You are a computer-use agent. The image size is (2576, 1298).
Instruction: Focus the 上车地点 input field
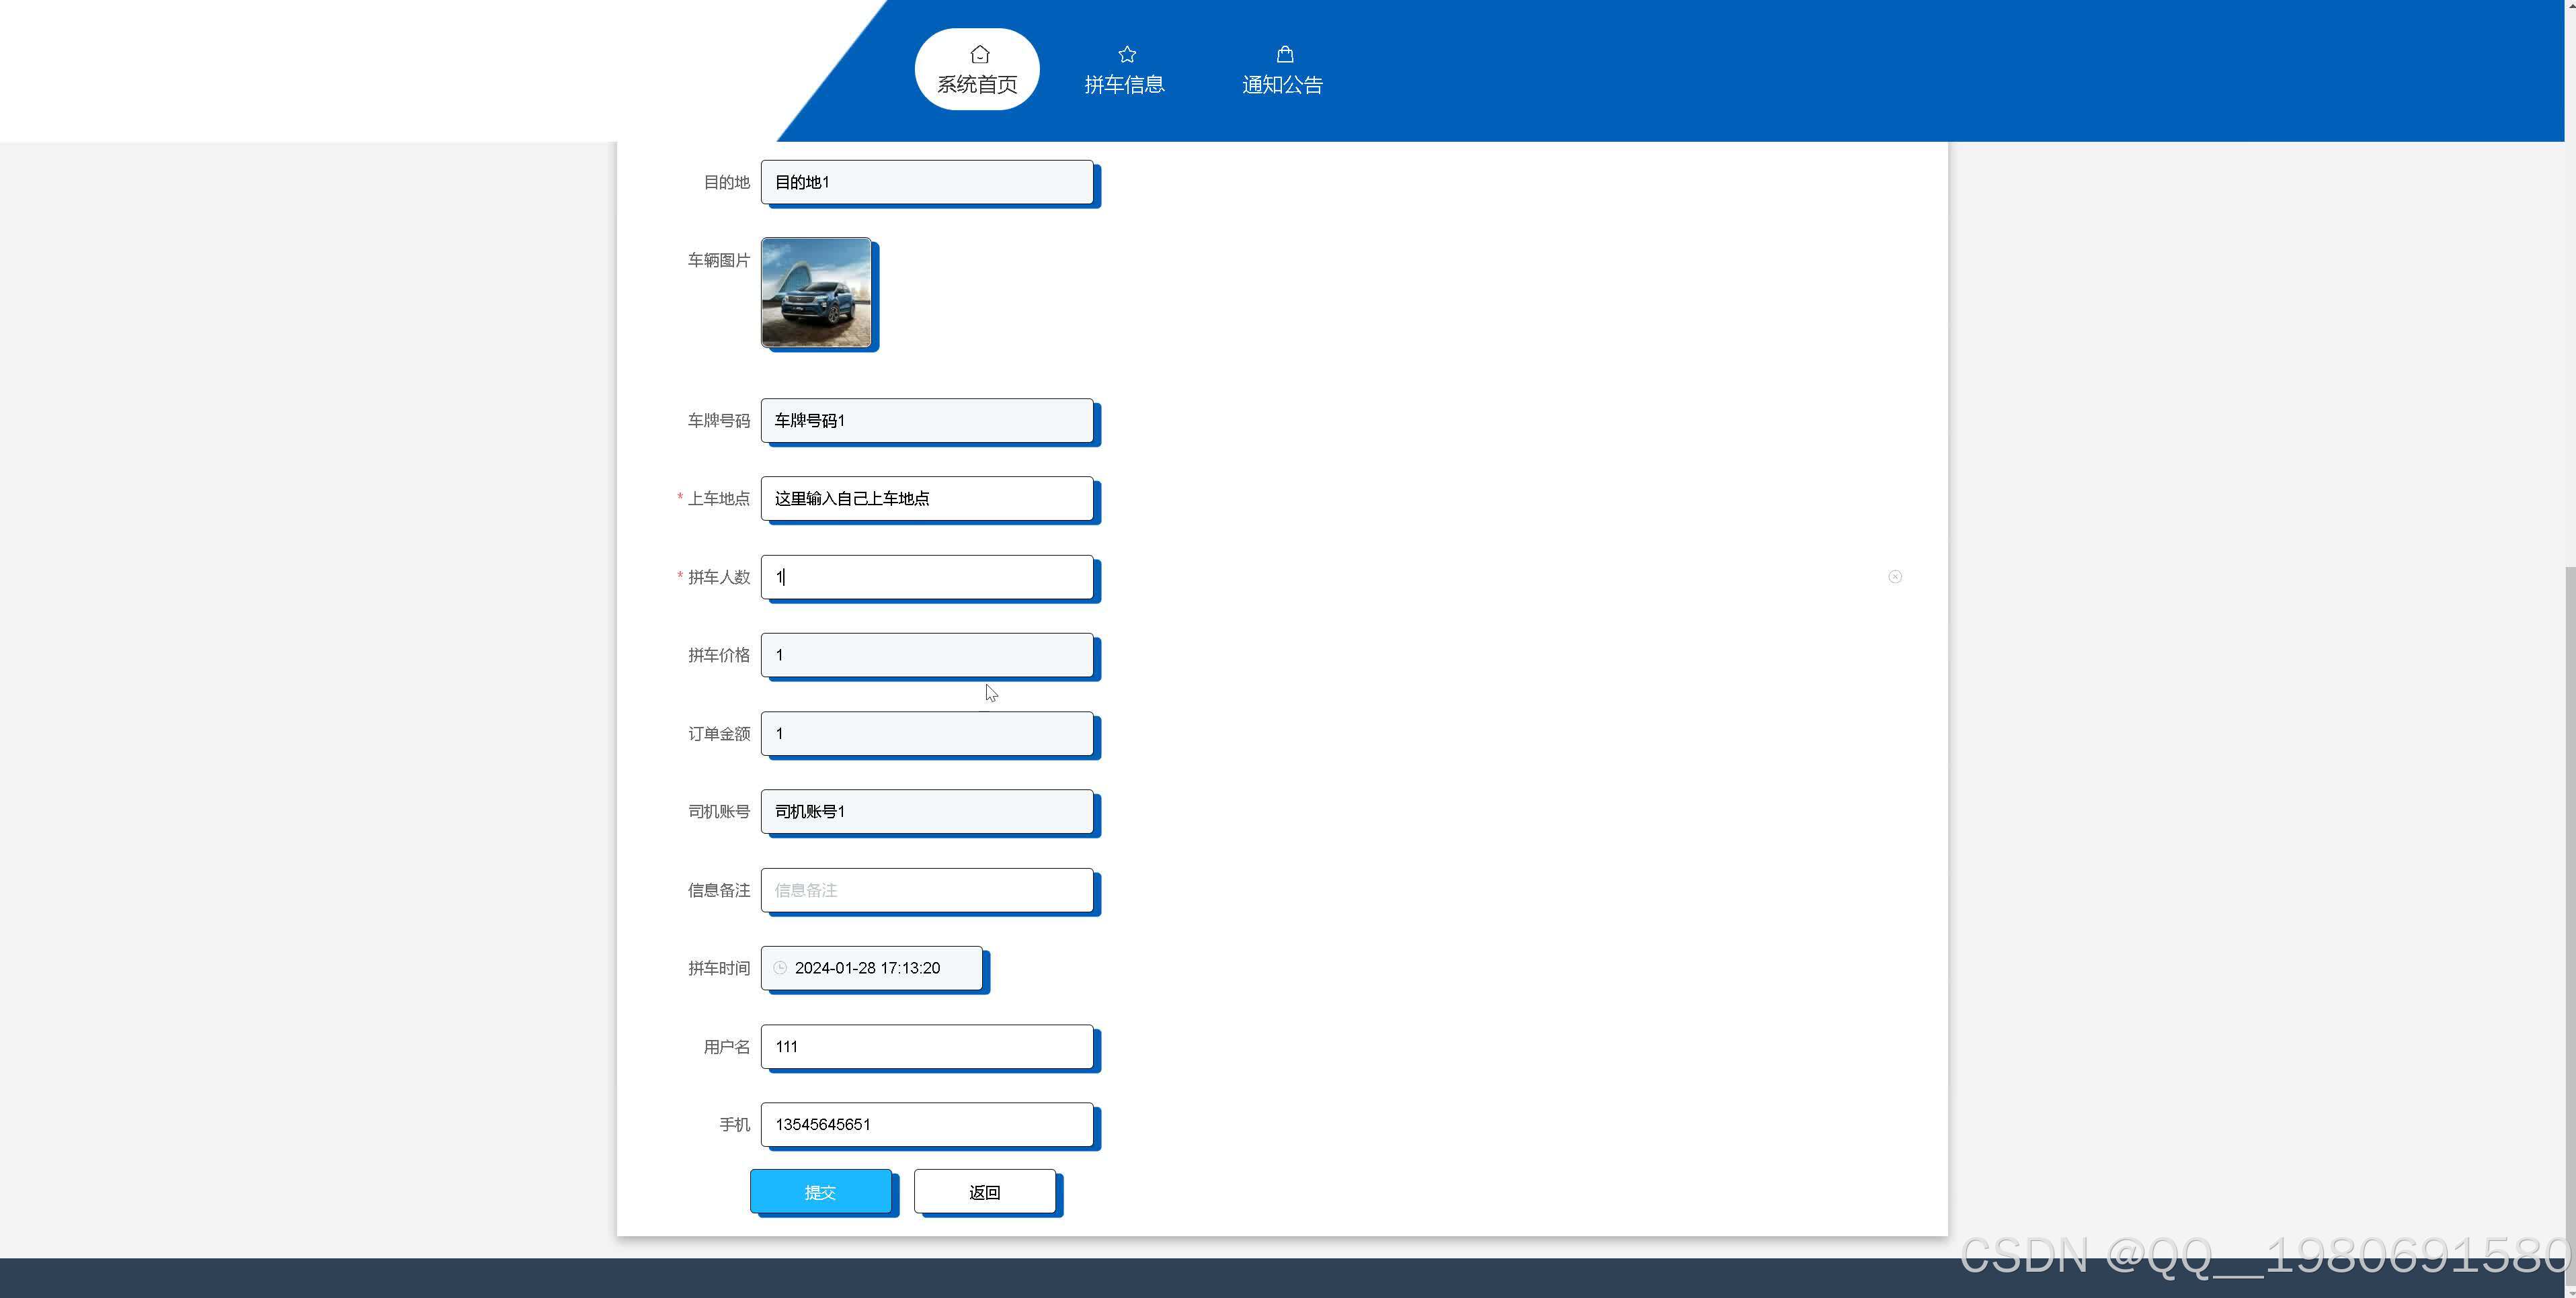tap(926, 498)
